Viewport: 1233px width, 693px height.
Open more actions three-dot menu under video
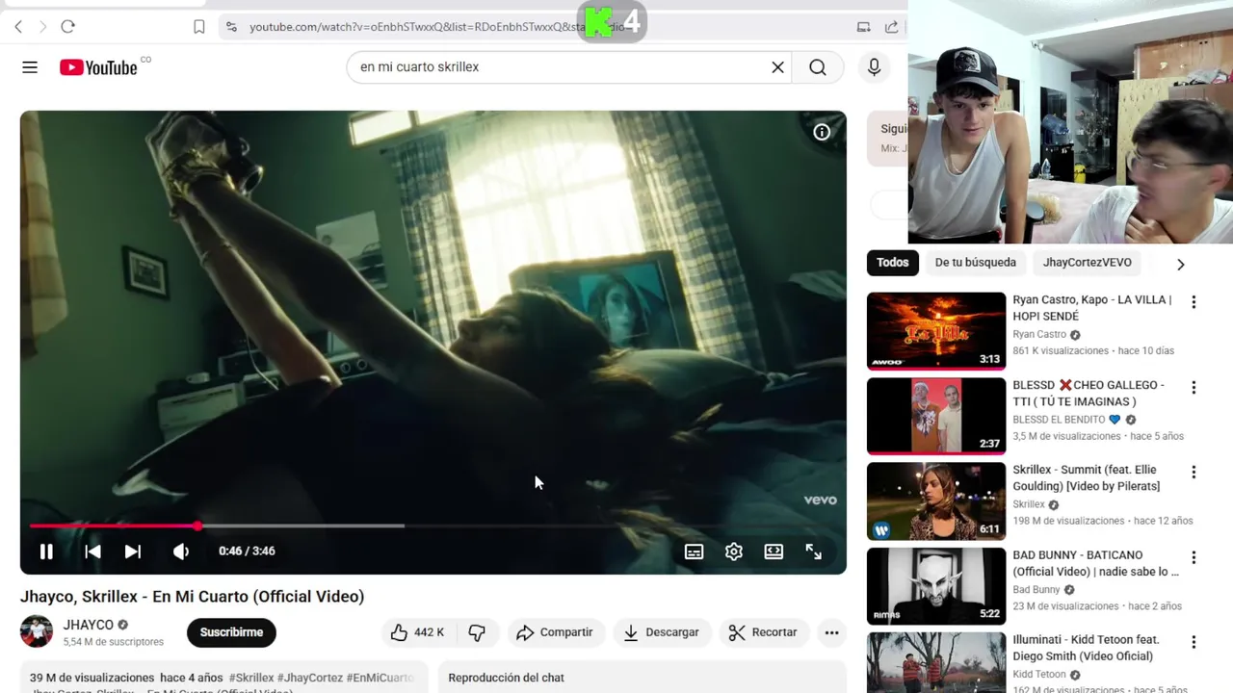[x=831, y=632]
